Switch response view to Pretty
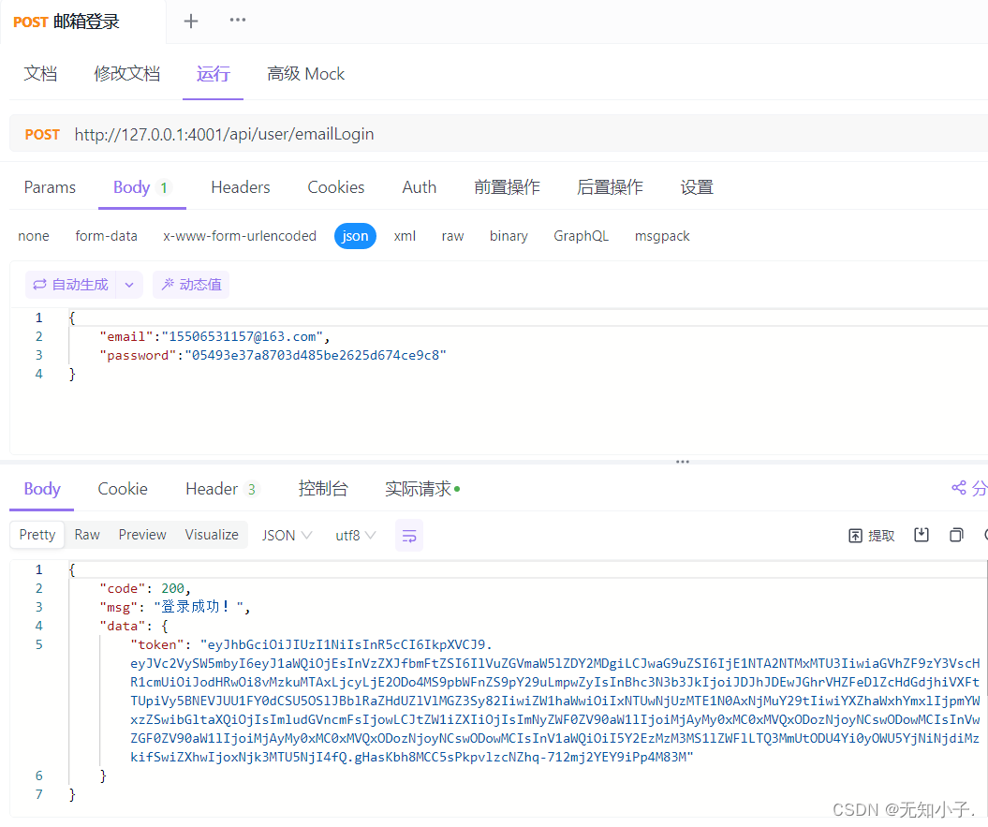This screenshot has height=827, width=988. pyautogui.click(x=37, y=535)
